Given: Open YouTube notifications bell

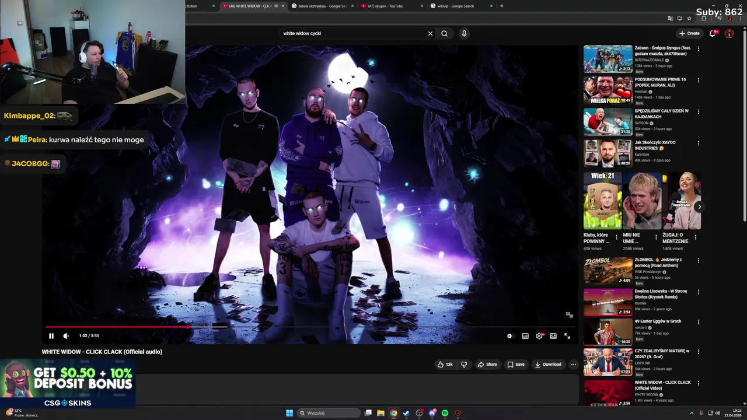Looking at the screenshot, I should pyautogui.click(x=713, y=33).
